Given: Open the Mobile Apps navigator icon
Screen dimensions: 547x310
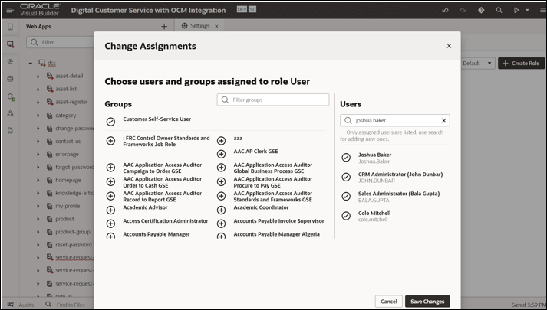Looking at the screenshot, I should [x=10, y=27].
